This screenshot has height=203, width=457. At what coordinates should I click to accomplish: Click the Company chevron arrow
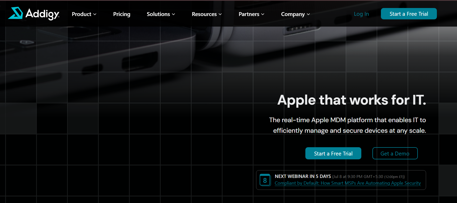[308, 14]
